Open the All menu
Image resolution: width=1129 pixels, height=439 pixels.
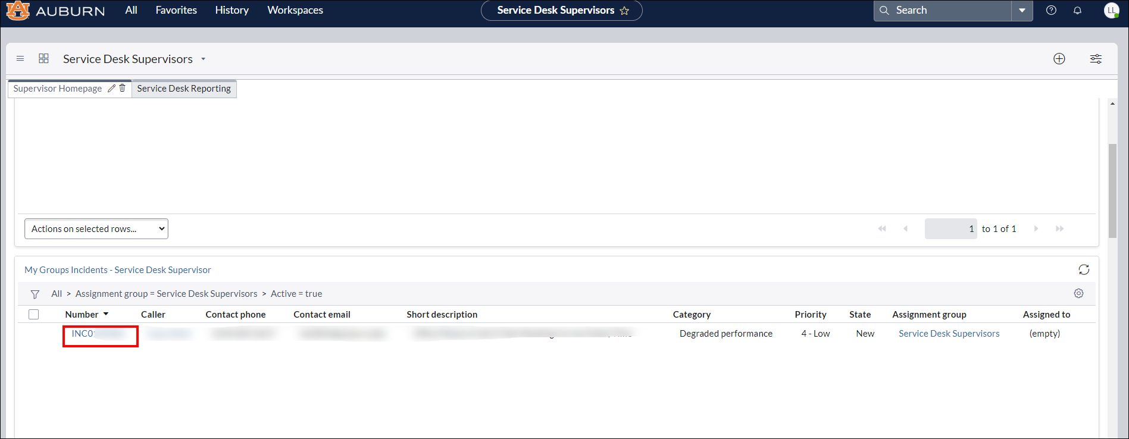tap(131, 10)
